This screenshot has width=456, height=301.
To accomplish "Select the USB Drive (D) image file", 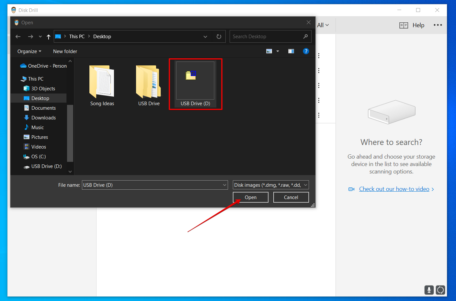I will 195,84.
